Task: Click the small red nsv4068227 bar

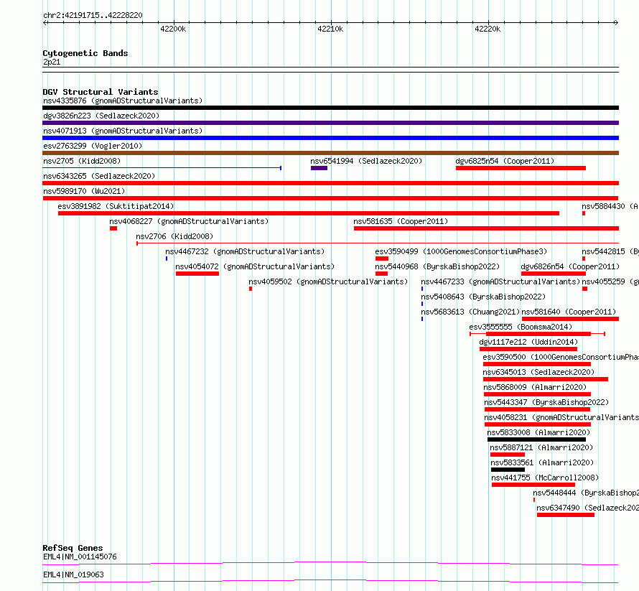Action: [x=113, y=228]
